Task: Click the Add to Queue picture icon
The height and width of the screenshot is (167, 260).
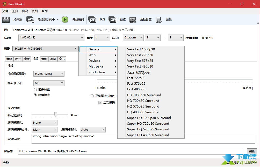Action: point(30,20)
